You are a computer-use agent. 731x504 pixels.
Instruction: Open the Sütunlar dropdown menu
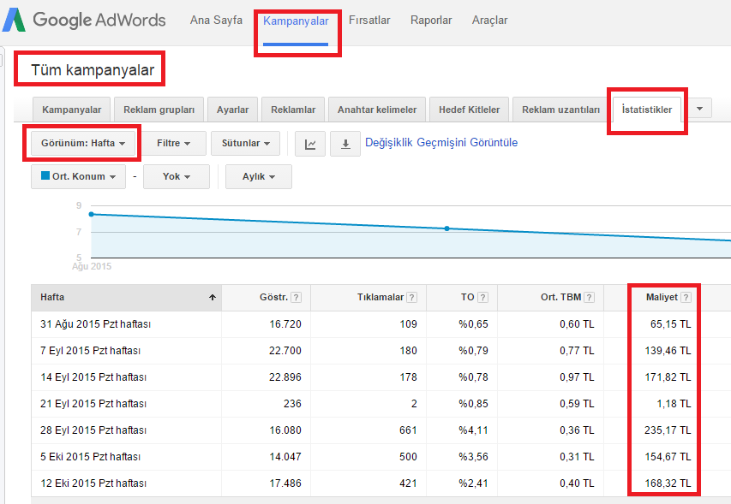point(246,144)
